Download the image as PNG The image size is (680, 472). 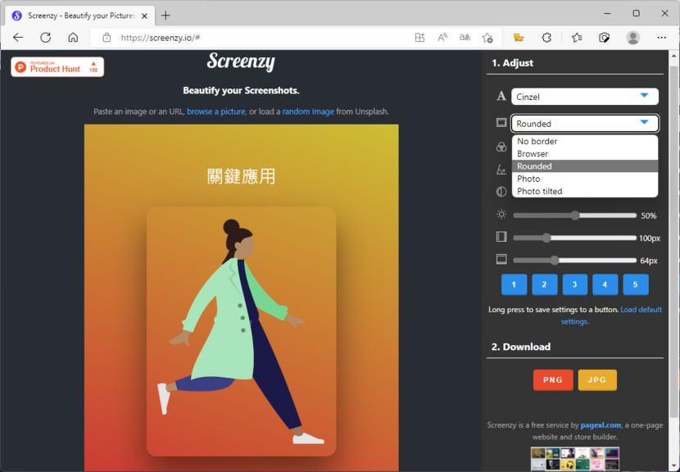(553, 380)
